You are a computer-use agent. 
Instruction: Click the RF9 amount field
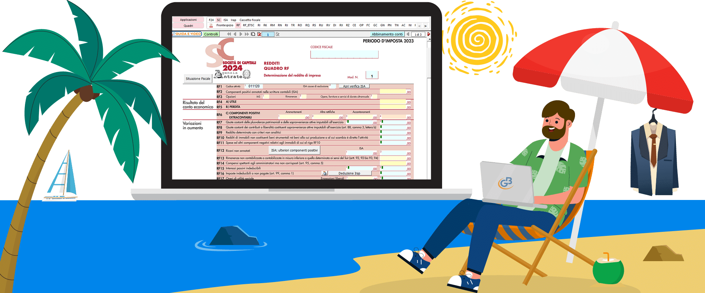394,133
